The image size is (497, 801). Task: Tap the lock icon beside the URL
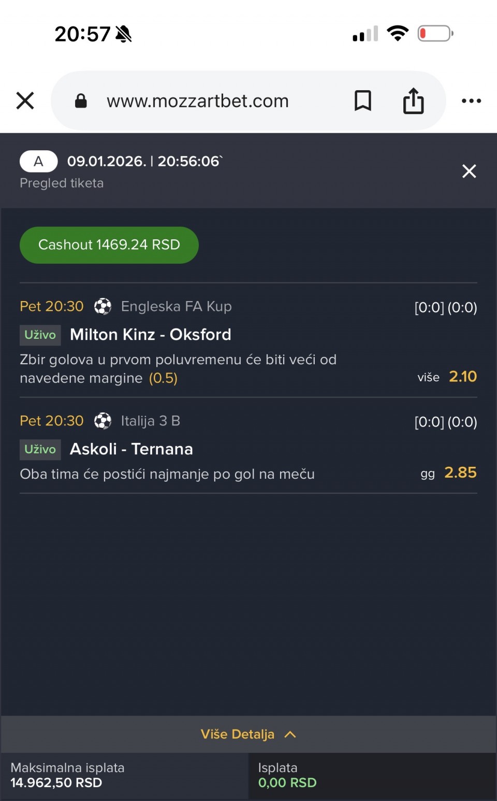pyautogui.click(x=81, y=101)
